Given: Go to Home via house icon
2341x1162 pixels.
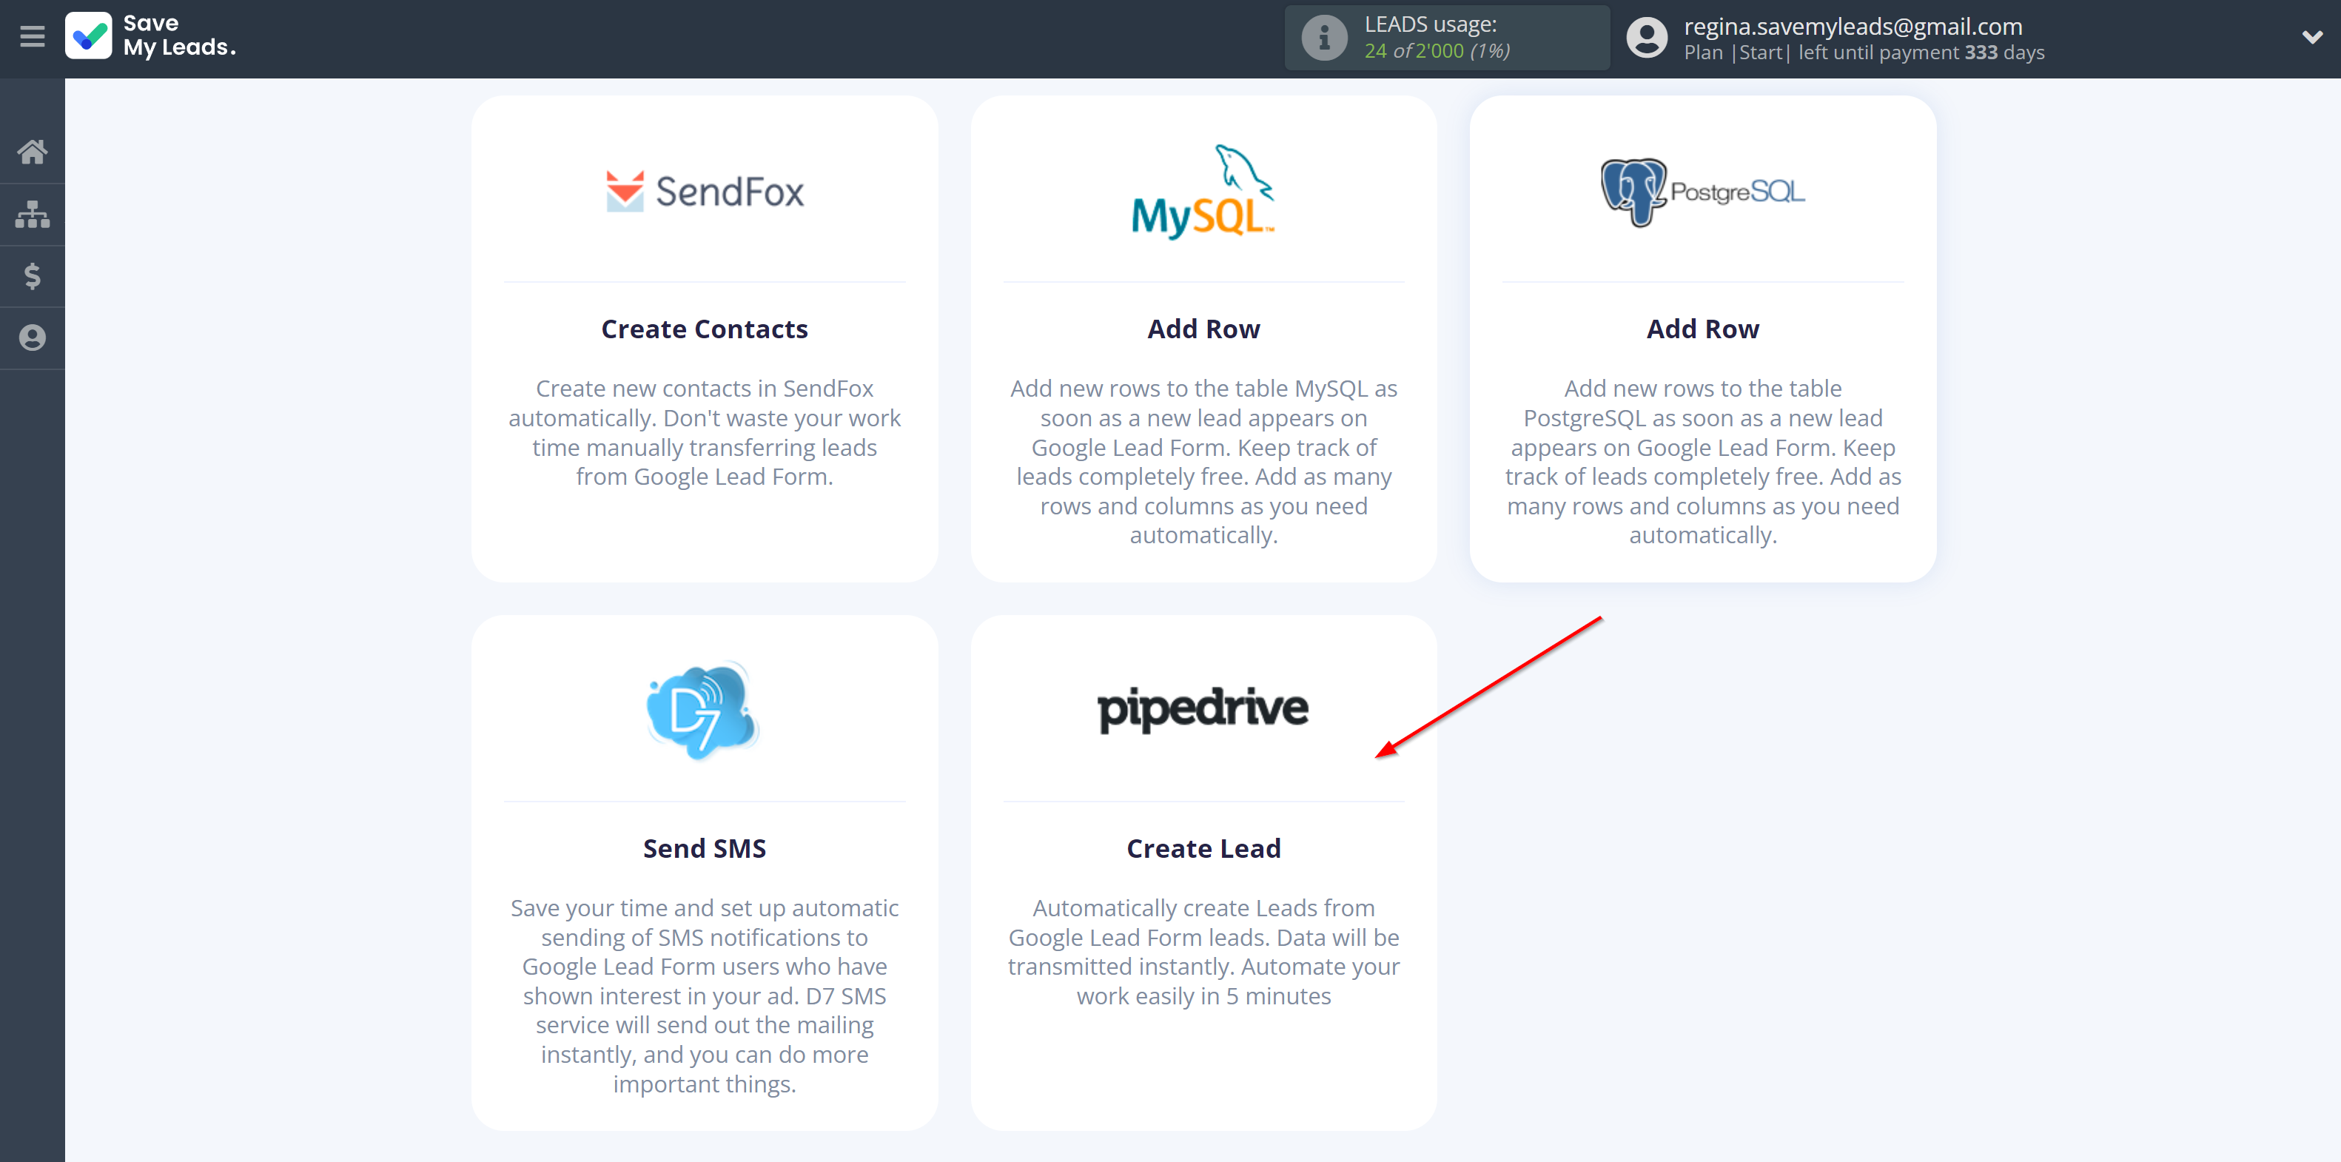Looking at the screenshot, I should pos(33,151).
